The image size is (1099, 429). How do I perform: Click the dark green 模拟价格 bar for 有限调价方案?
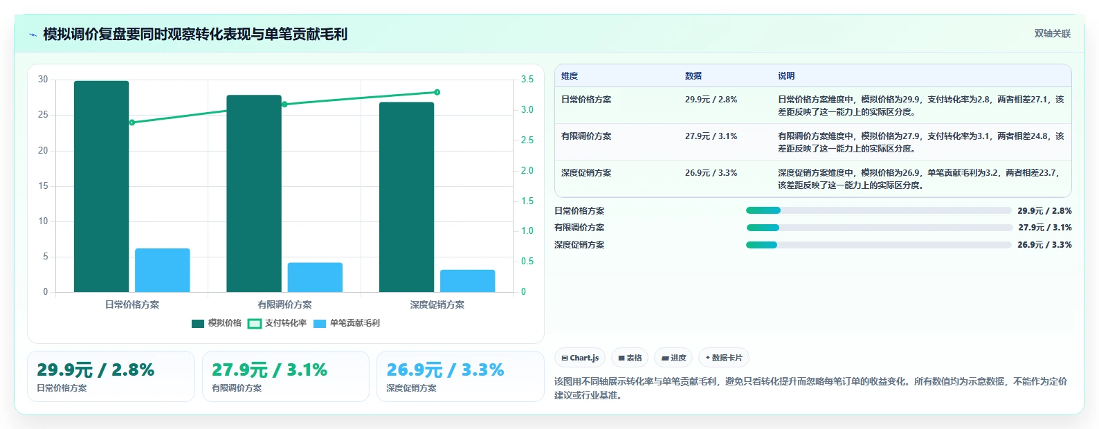point(254,194)
